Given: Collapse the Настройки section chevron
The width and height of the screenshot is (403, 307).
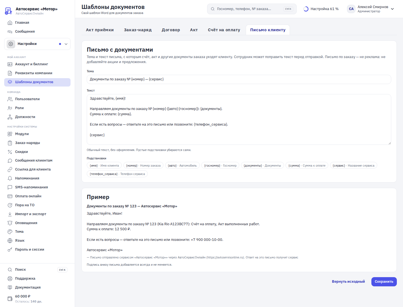Looking at the screenshot, I should (66, 44).
